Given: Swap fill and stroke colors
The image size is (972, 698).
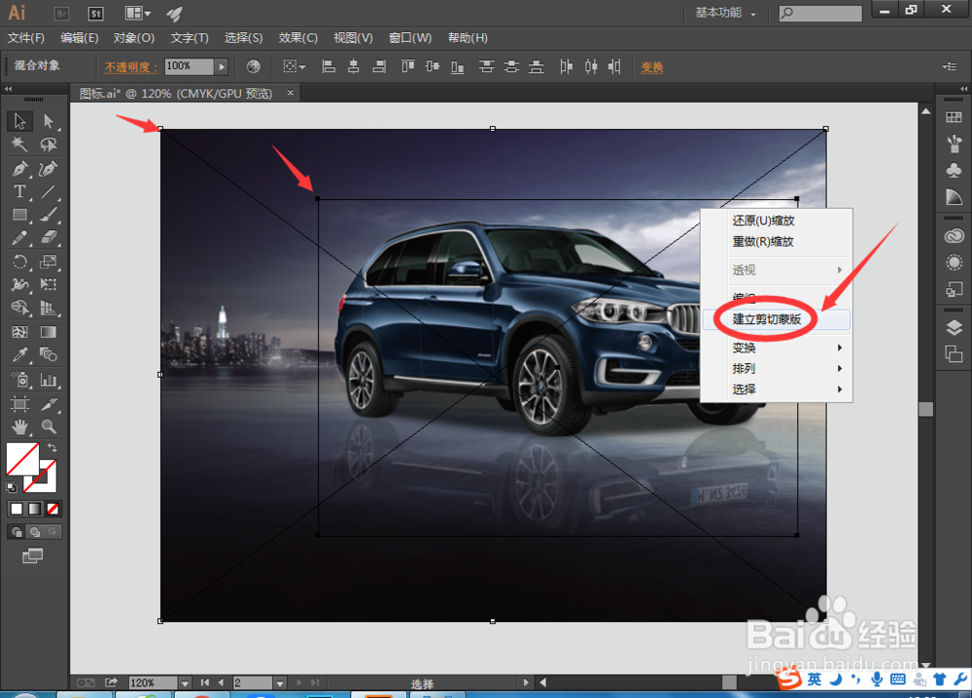Looking at the screenshot, I should 52,448.
